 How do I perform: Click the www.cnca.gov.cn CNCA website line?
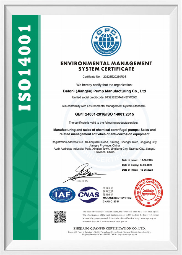(x=105, y=222)
